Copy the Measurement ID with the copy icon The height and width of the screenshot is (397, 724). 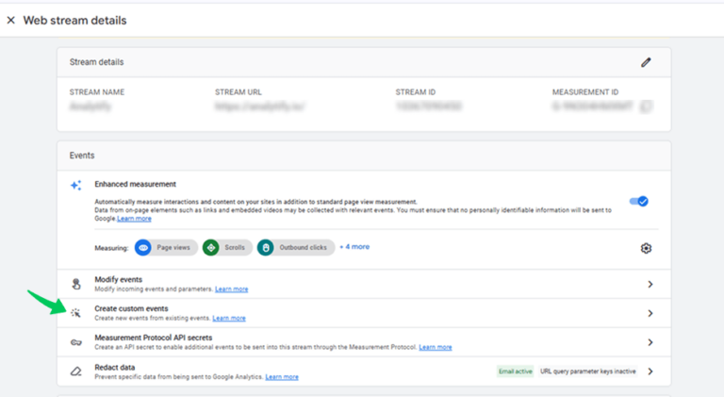pos(646,108)
